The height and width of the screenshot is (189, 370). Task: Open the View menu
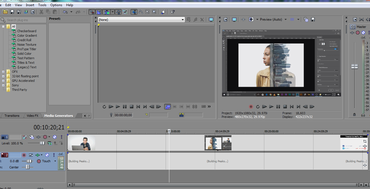click(x=18, y=5)
